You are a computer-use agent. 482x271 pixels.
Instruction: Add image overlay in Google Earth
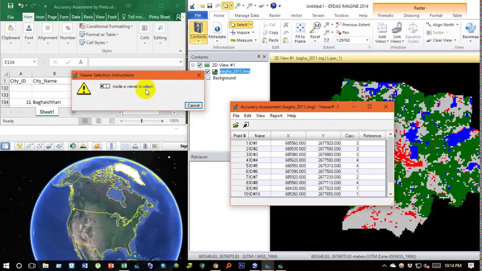pos(49,146)
